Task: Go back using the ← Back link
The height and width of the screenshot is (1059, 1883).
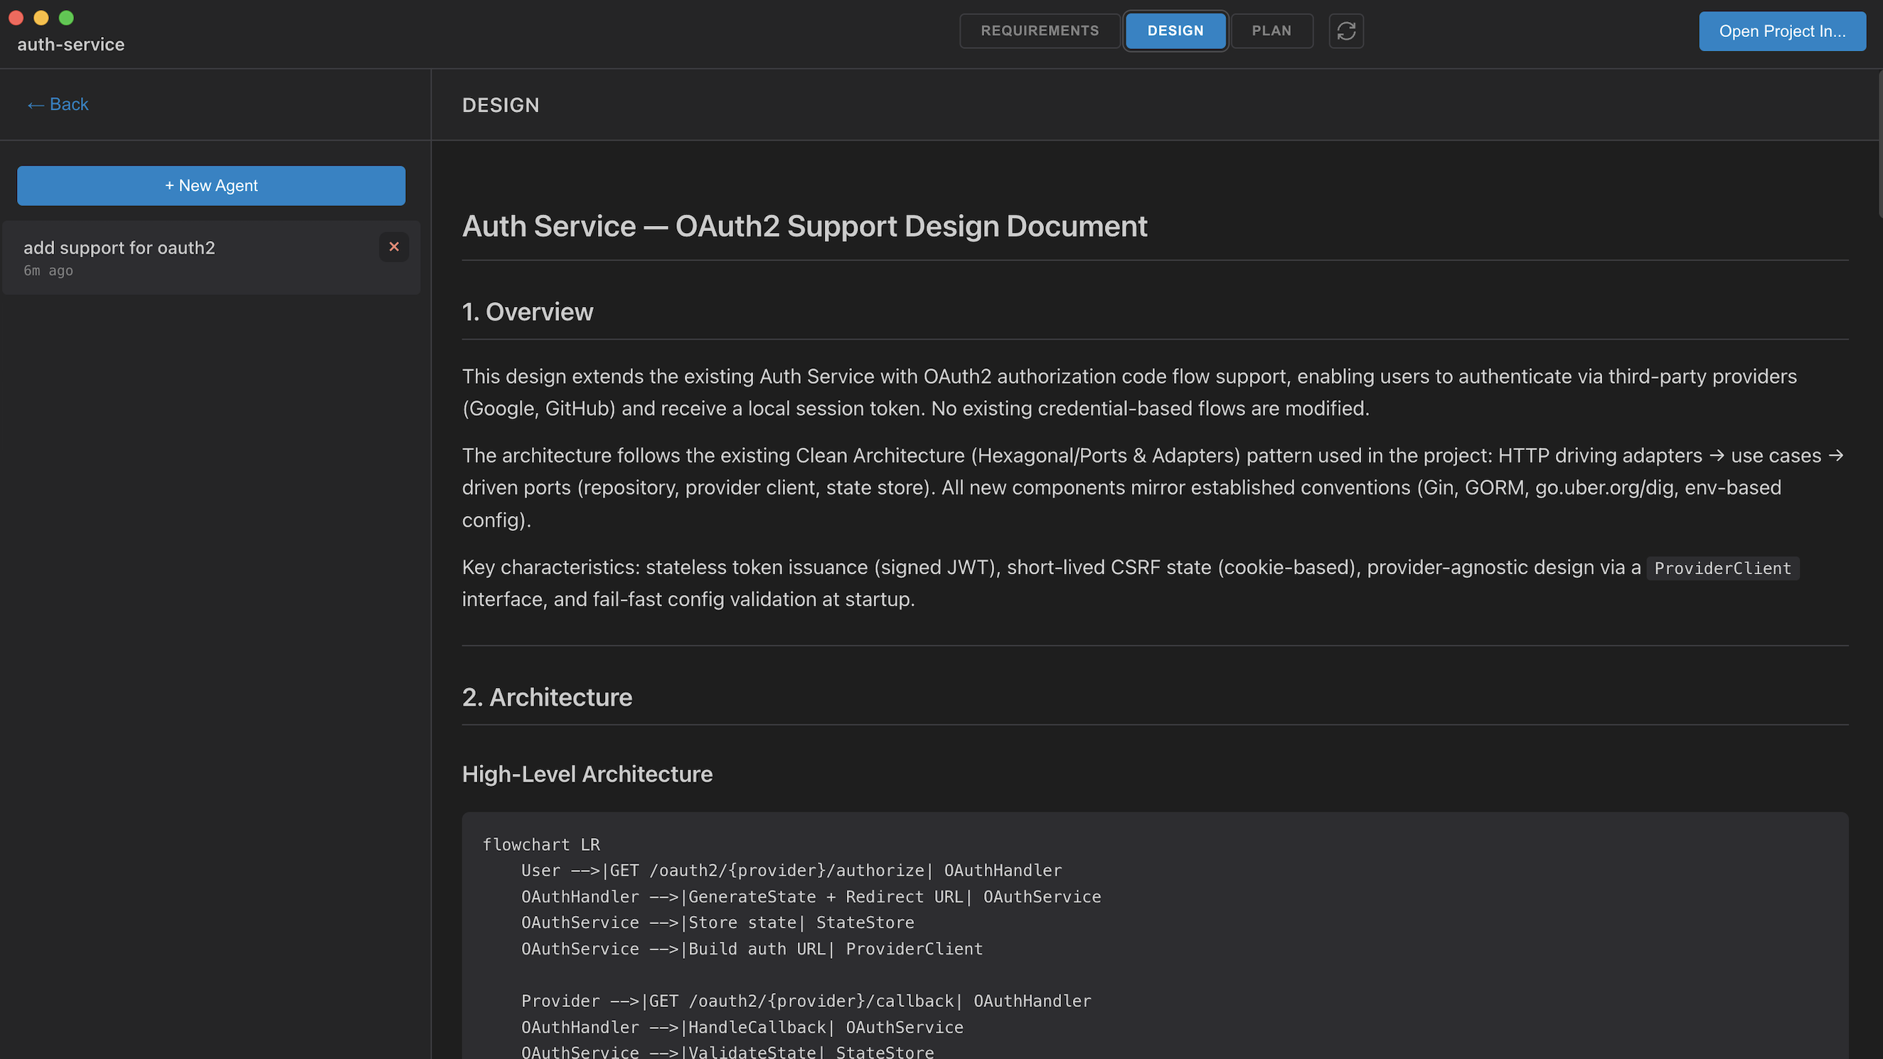Action: point(58,104)
